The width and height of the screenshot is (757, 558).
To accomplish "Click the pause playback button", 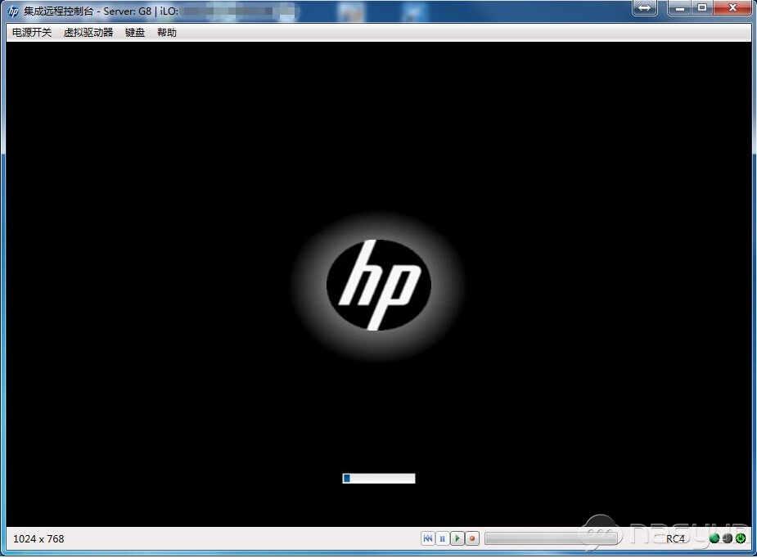I will [442, 538].
